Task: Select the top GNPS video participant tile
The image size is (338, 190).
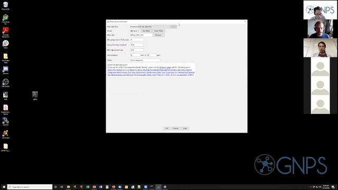Action: [x=320, y=10]
